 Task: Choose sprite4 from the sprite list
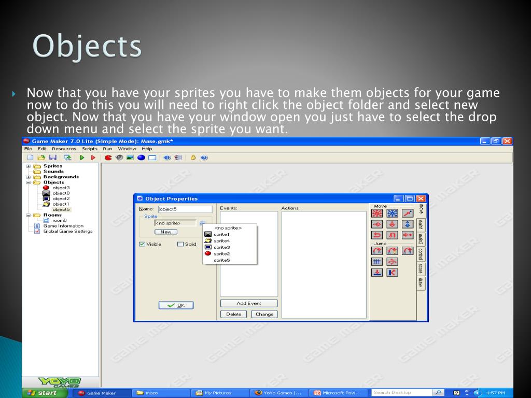230,240
